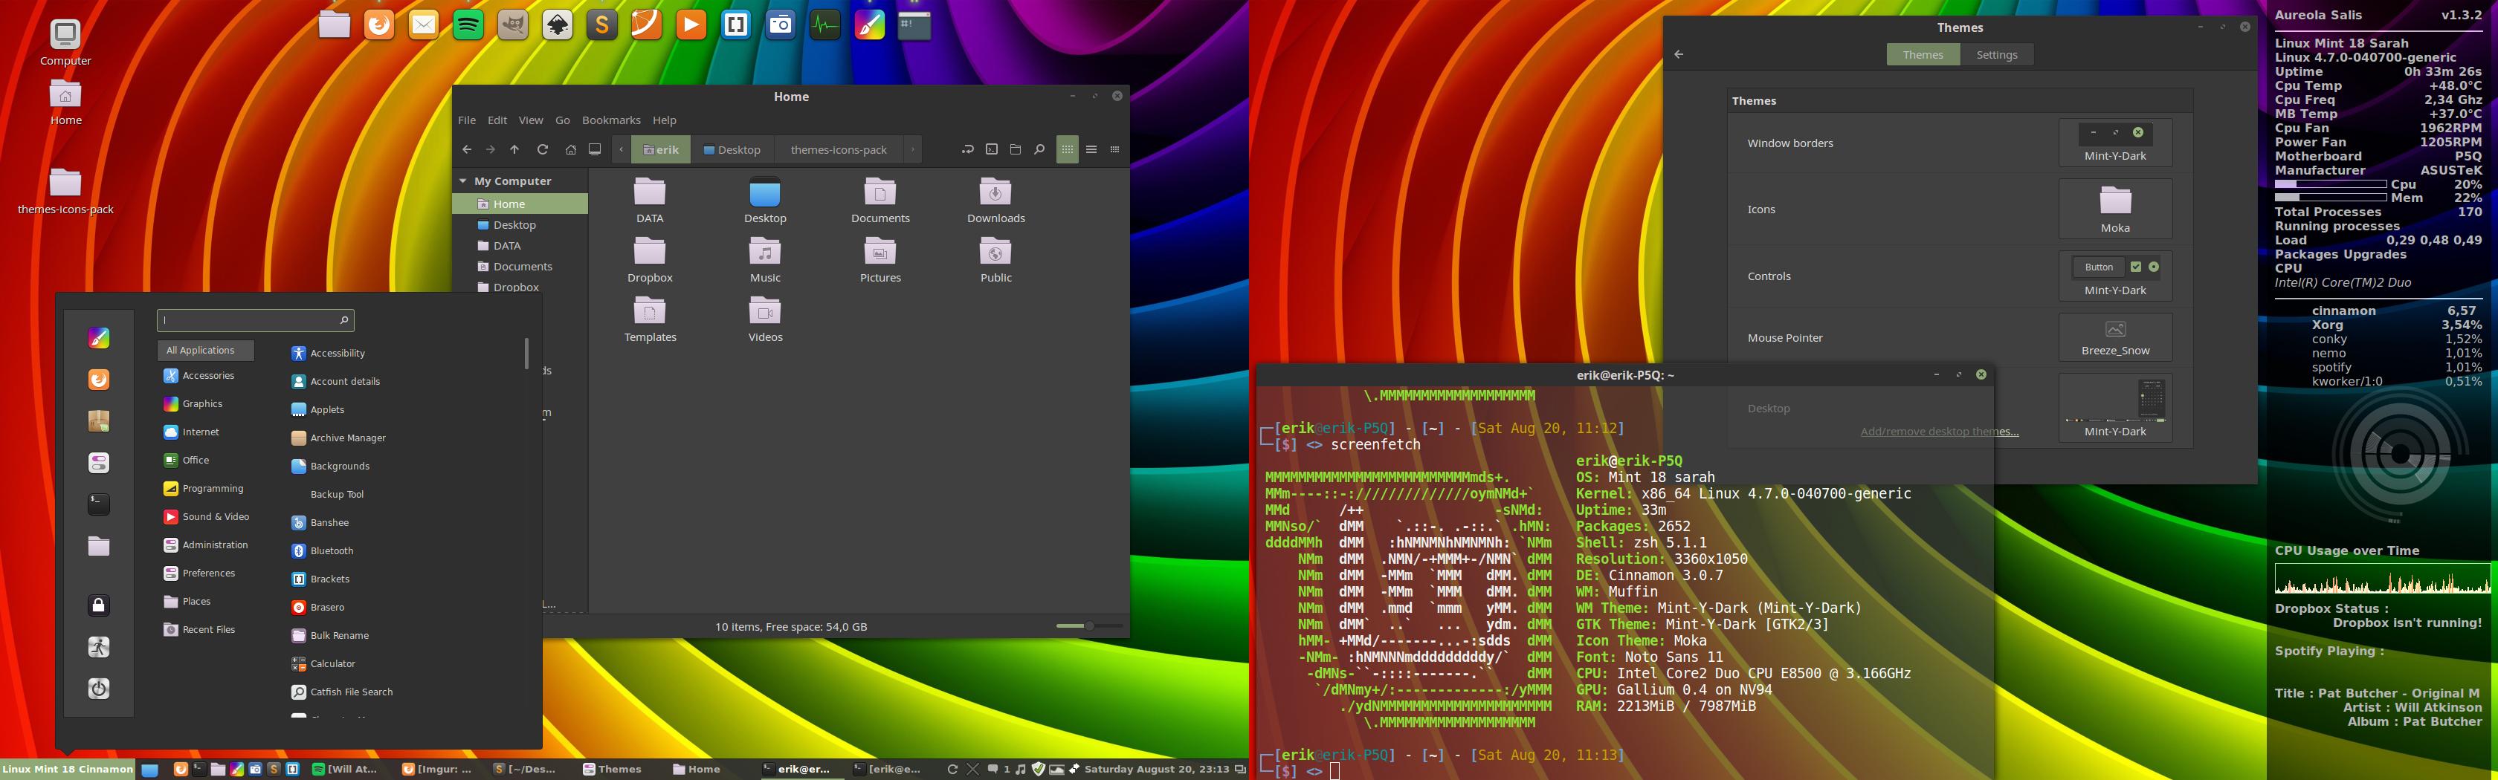Viewport: 2498px width, 780px height.
Task: Launch Archive Manager from the menu list
Action: pyautogui.click(x=338, y=438)
